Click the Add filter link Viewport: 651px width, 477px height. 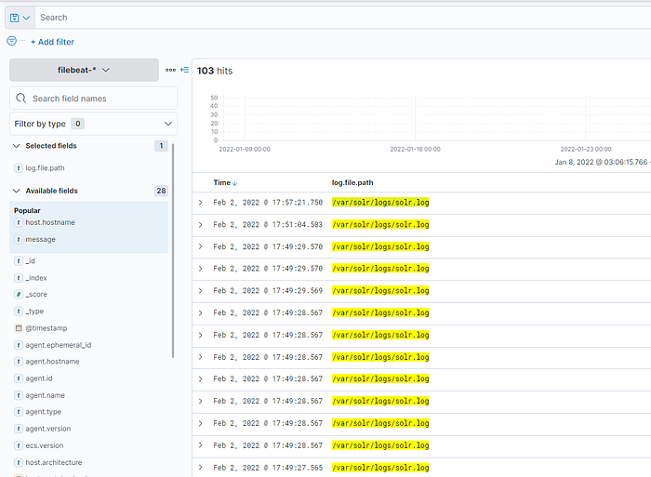pyautogui.click(x=52, y=42)
